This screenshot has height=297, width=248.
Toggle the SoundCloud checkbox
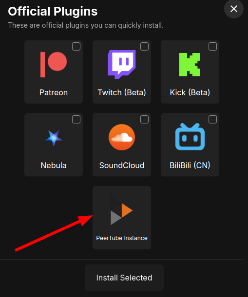click(144, 119)
